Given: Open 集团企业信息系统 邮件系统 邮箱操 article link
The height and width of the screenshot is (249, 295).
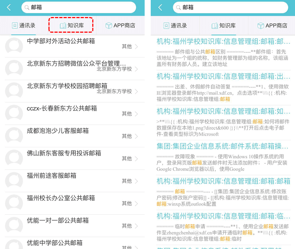Looking at the screenshot, I should (223, 146).
